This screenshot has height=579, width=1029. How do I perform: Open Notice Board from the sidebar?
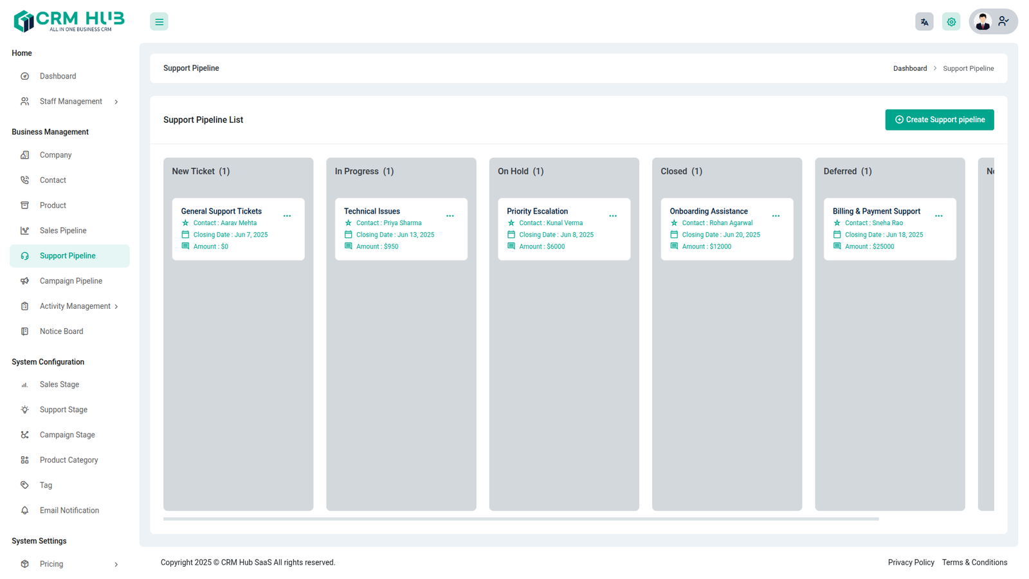(x=61, y=331)
